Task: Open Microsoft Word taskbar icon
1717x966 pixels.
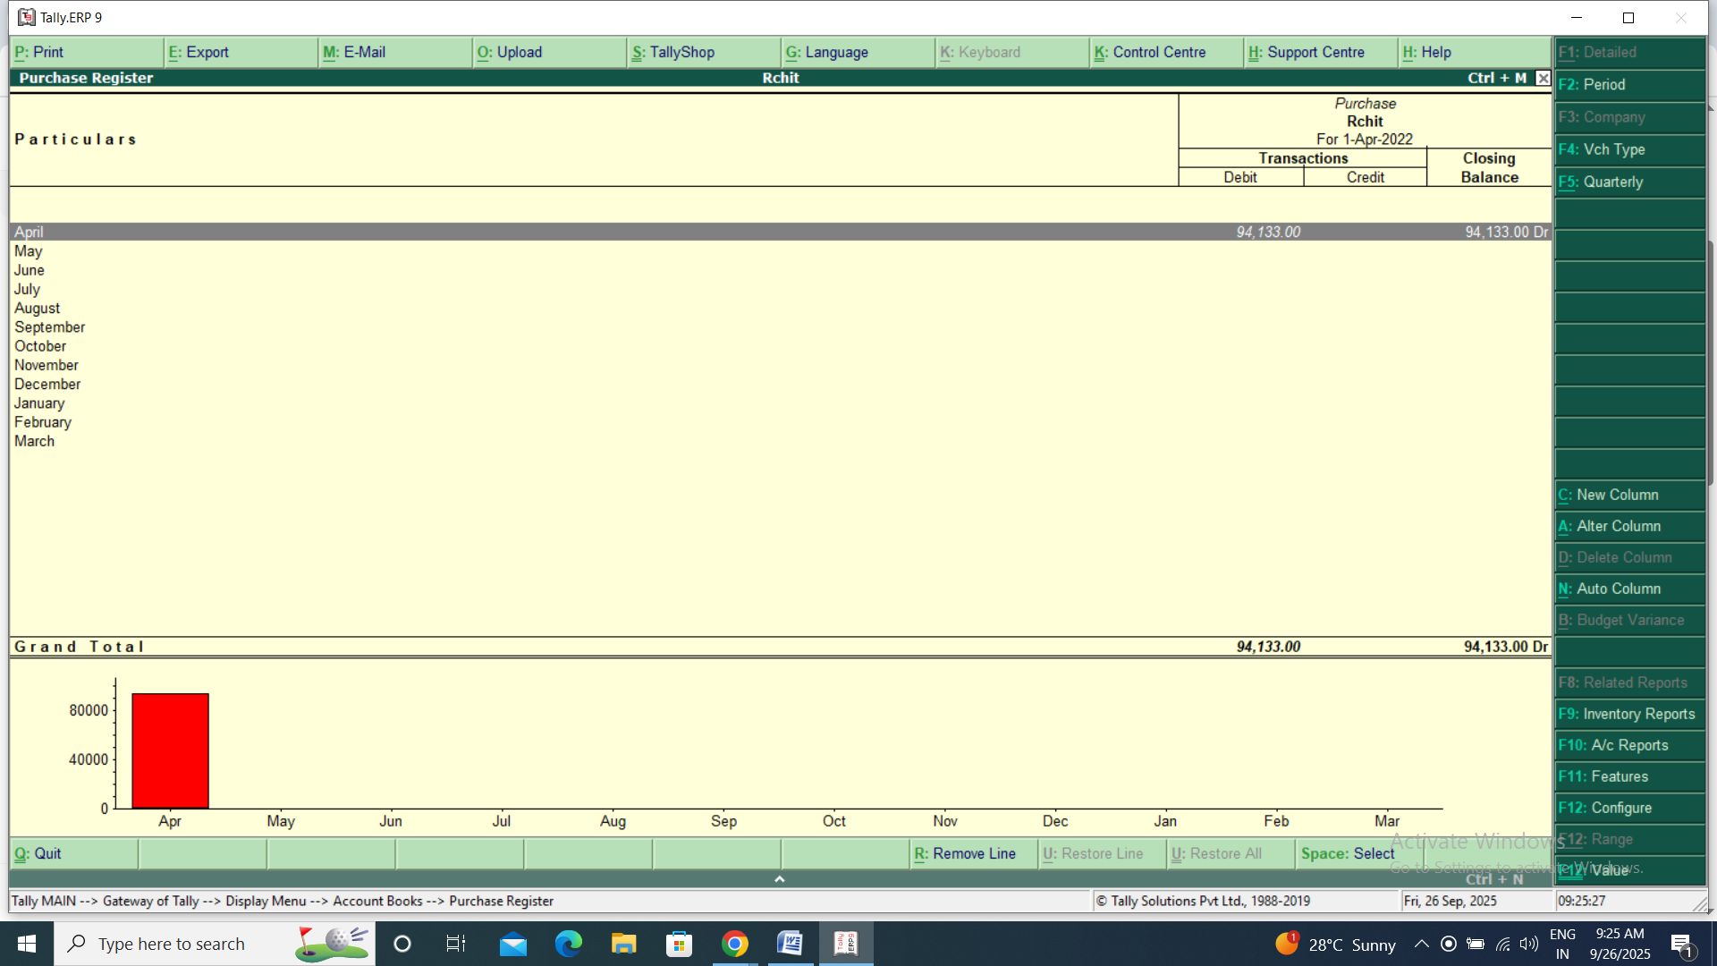Action: 790,944
